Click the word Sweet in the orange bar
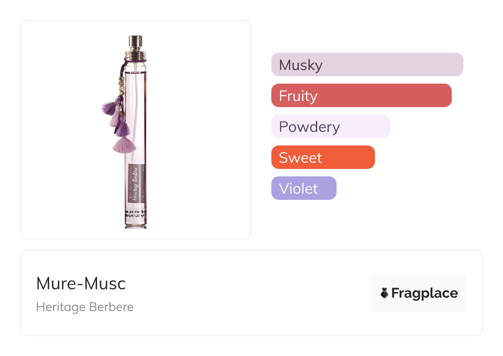 (x=300, y=157)
